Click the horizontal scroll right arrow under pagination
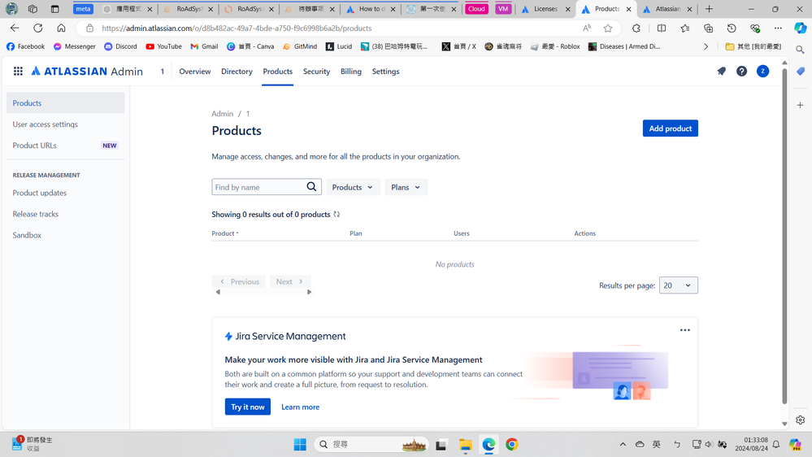 pyautogui.click(x=309, y=292)
